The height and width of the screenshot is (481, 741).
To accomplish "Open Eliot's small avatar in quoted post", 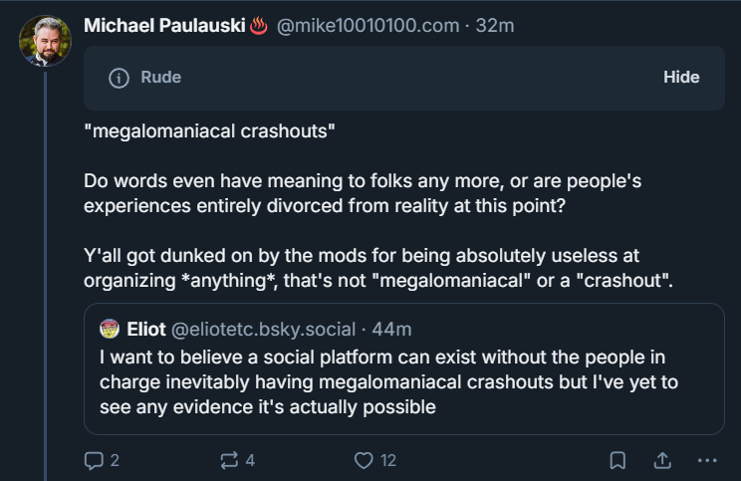I will [110, 328].
